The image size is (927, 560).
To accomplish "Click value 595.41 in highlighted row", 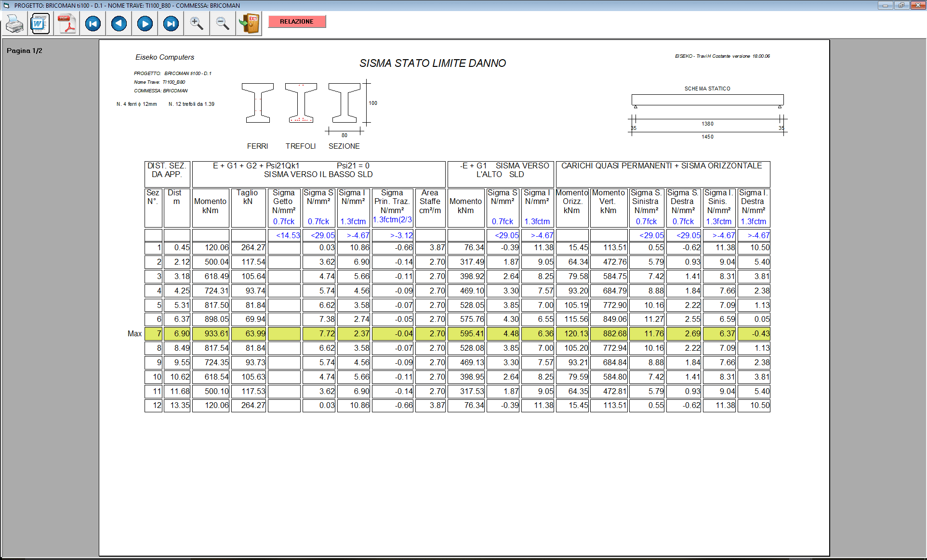I will [466, 333].
